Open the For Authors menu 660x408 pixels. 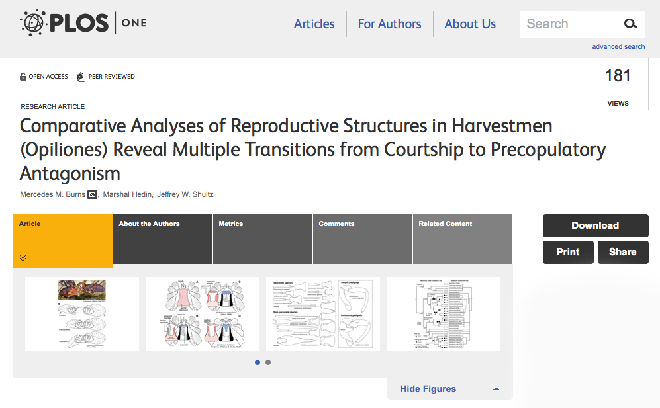click(x=389, y=24)
